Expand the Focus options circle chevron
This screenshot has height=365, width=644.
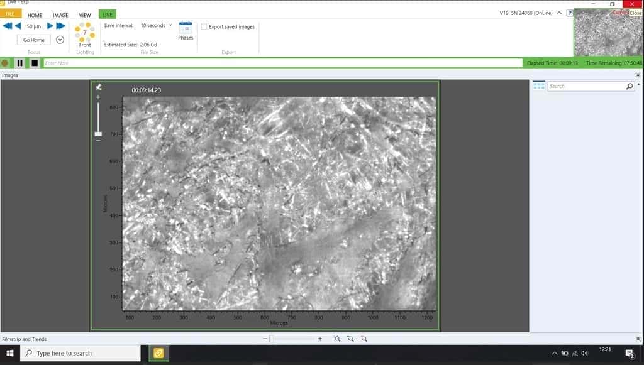(x=60, y=40)
